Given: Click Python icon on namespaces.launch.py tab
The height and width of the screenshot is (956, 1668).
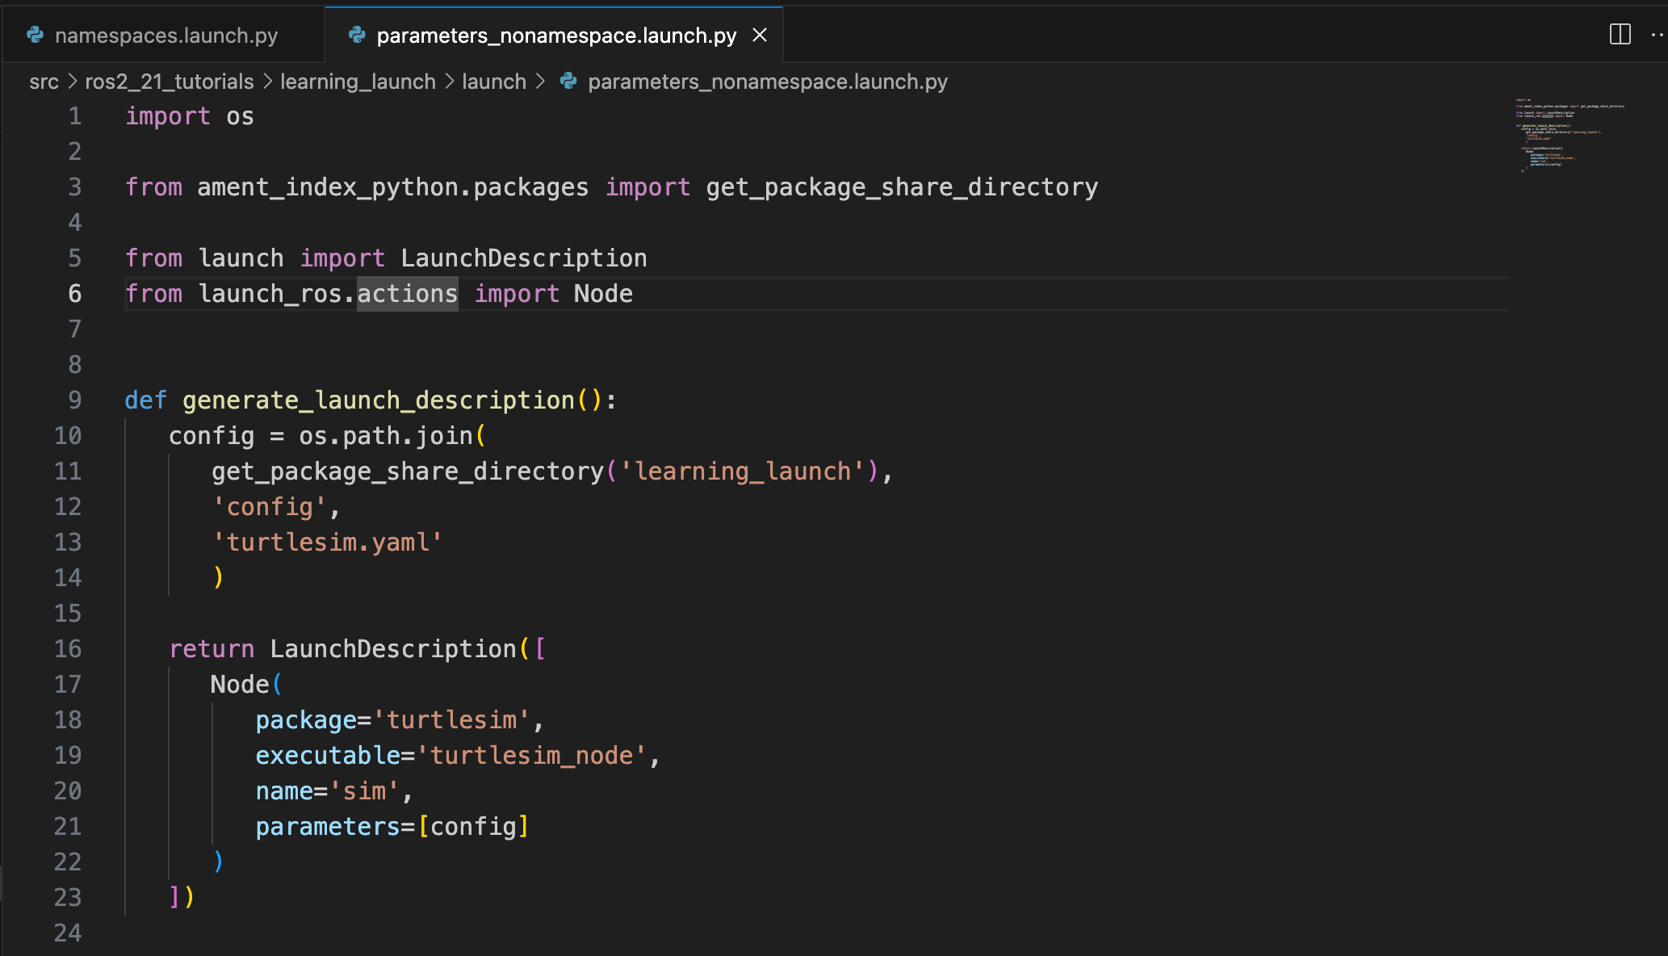Looking at the screenshot, I should click(x=35, y=35).
